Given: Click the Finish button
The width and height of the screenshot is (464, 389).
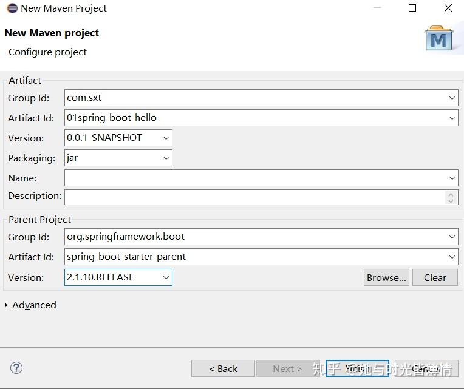Looking at the screenshot, I should click(357, 368).
